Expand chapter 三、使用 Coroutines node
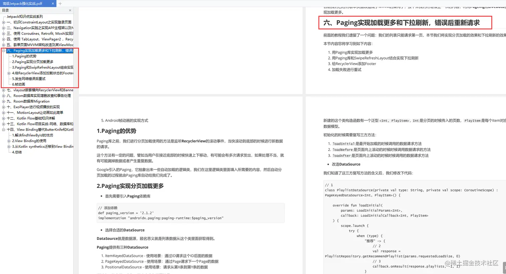Image resolution: width=506 pixels, height=274 pixels. (4, 33)
